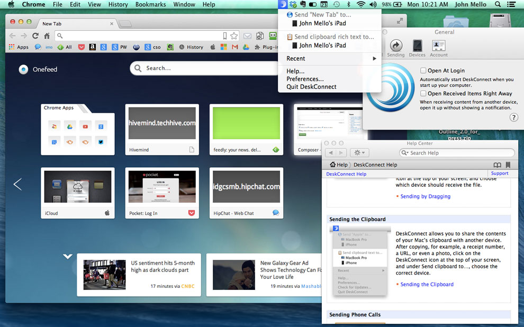This screenshot has height=327, width=524.
Task: Open the Search Help magnifier dropdown
Action: tap(405, 152)
